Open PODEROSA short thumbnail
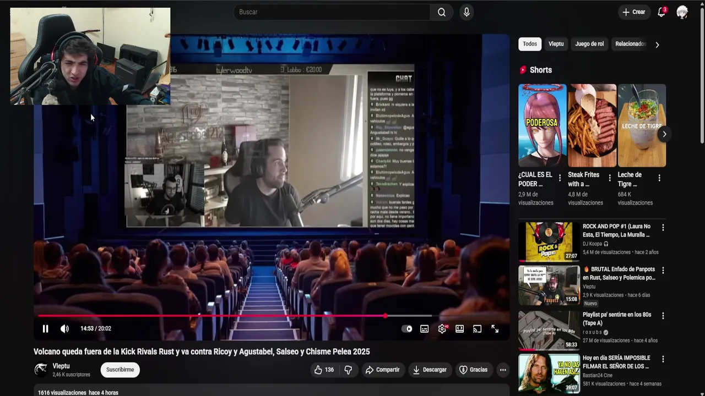This screenshot has width=705, height=396. click(x=542, y=125)
